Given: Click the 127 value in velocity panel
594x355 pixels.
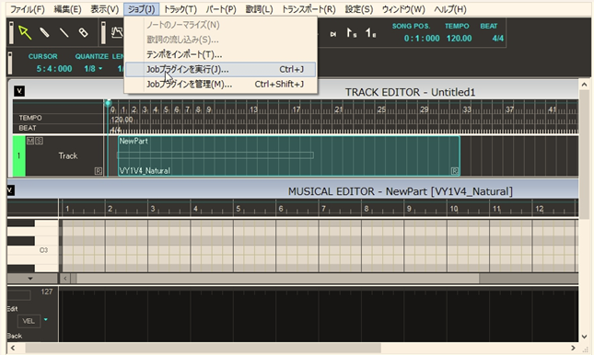Looking at the screenshot, I should point(47,292).
